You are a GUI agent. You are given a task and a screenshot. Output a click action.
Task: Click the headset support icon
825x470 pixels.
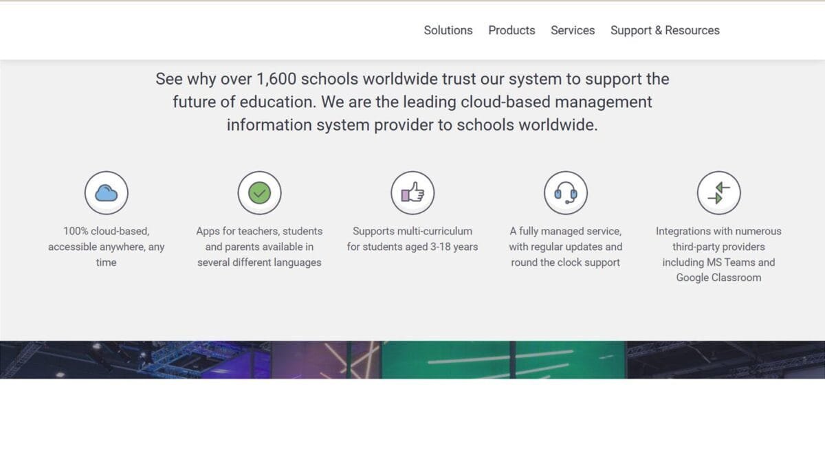click(565, 193)
